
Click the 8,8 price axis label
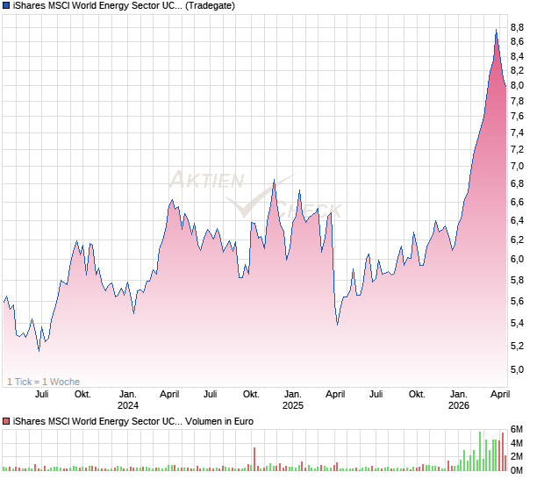point(517,26)
